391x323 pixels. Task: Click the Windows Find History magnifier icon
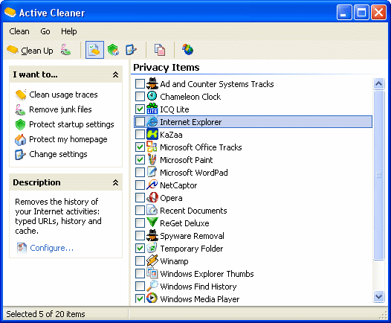pos(152,286)
